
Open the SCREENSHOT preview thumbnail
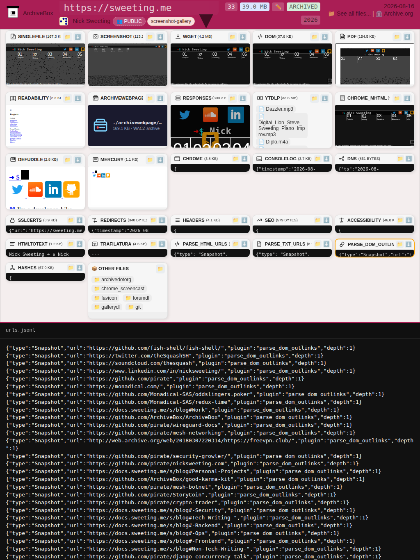click(x=128, y=65)
